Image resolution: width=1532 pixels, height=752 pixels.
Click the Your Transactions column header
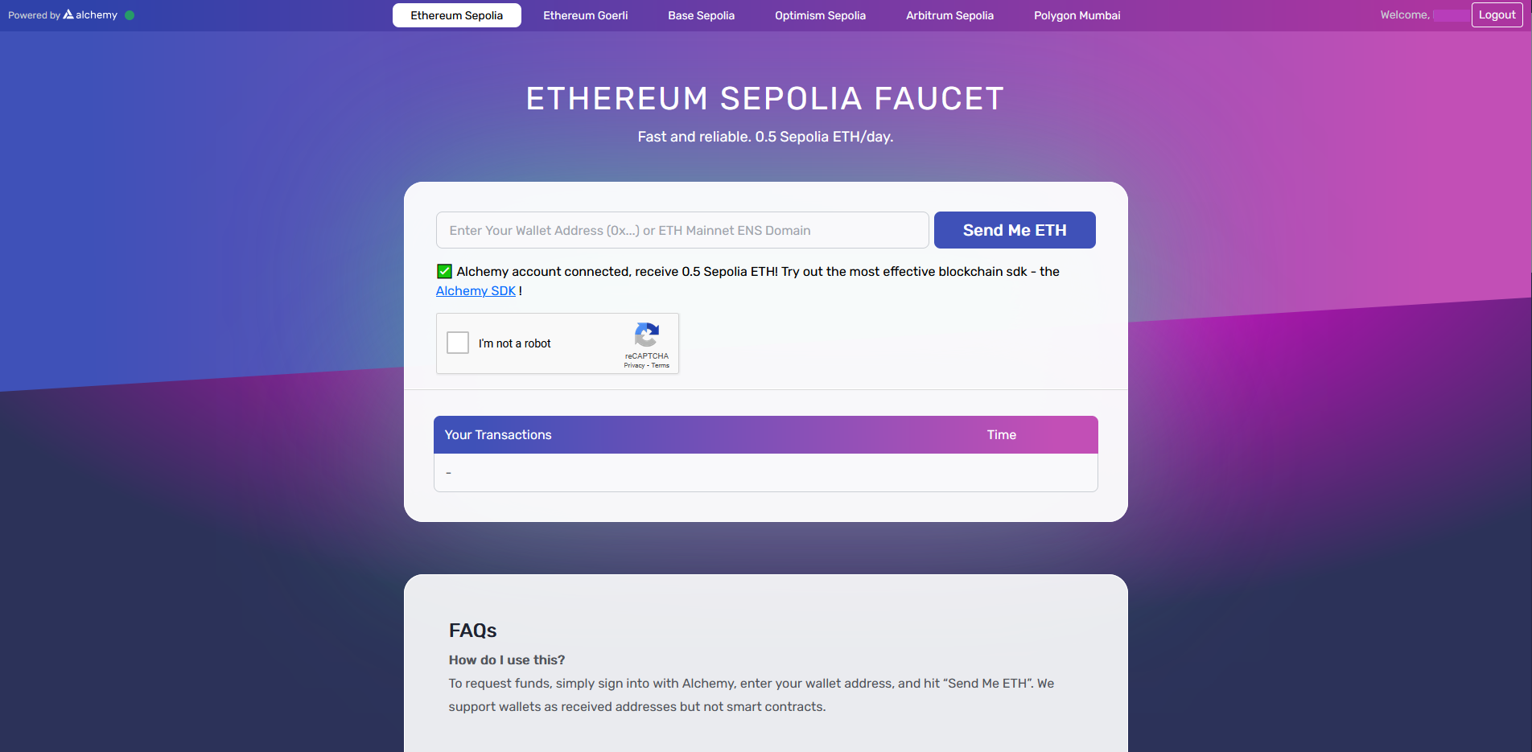498,435
